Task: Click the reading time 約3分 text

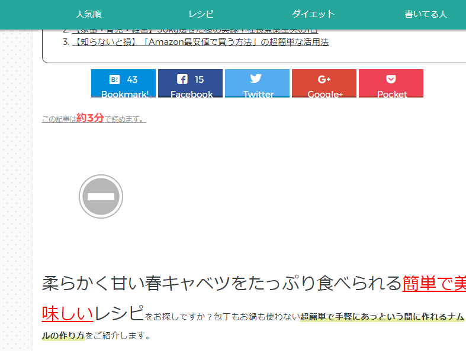Action: 90,118
